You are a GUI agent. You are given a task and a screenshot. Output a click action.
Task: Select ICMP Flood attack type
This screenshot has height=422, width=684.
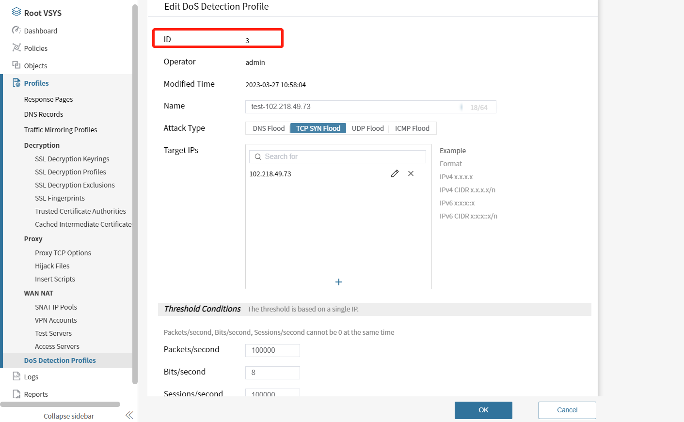tap(412, 128)
